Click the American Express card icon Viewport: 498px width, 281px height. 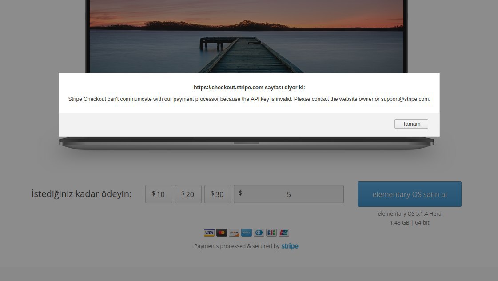pyautogui.click(x=246, y=233)
